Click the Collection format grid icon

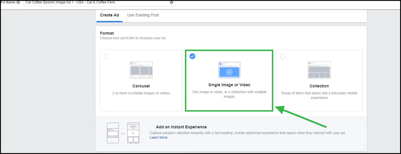point(319,70)
